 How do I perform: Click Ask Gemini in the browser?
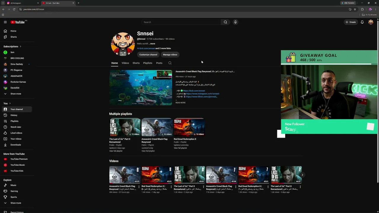[348, 3]
